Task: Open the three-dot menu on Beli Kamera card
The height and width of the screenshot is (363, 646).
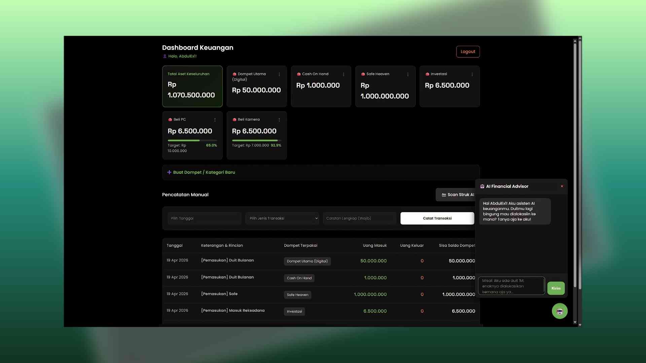Action: click(x=279, y=120)
